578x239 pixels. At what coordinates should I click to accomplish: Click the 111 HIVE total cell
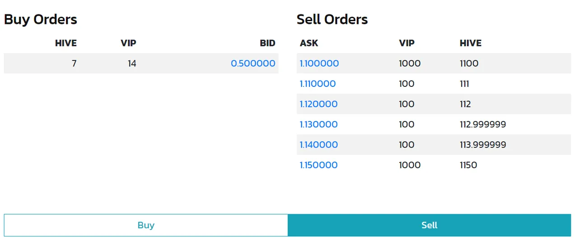click(x=465, y=84)
